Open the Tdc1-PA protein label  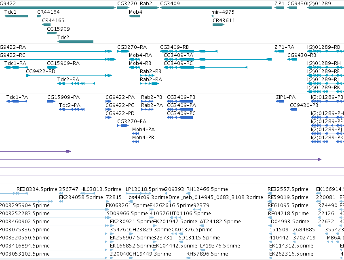point(17,97)
